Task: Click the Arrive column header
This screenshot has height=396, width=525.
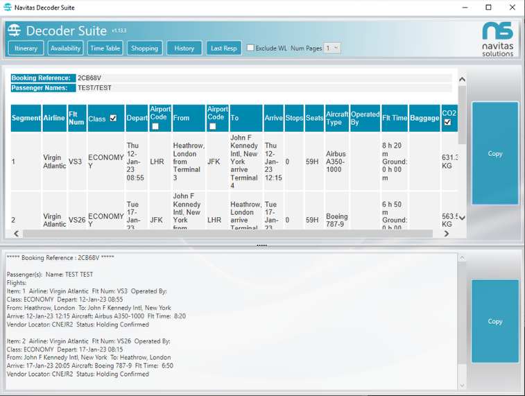Action: [273, 118]
